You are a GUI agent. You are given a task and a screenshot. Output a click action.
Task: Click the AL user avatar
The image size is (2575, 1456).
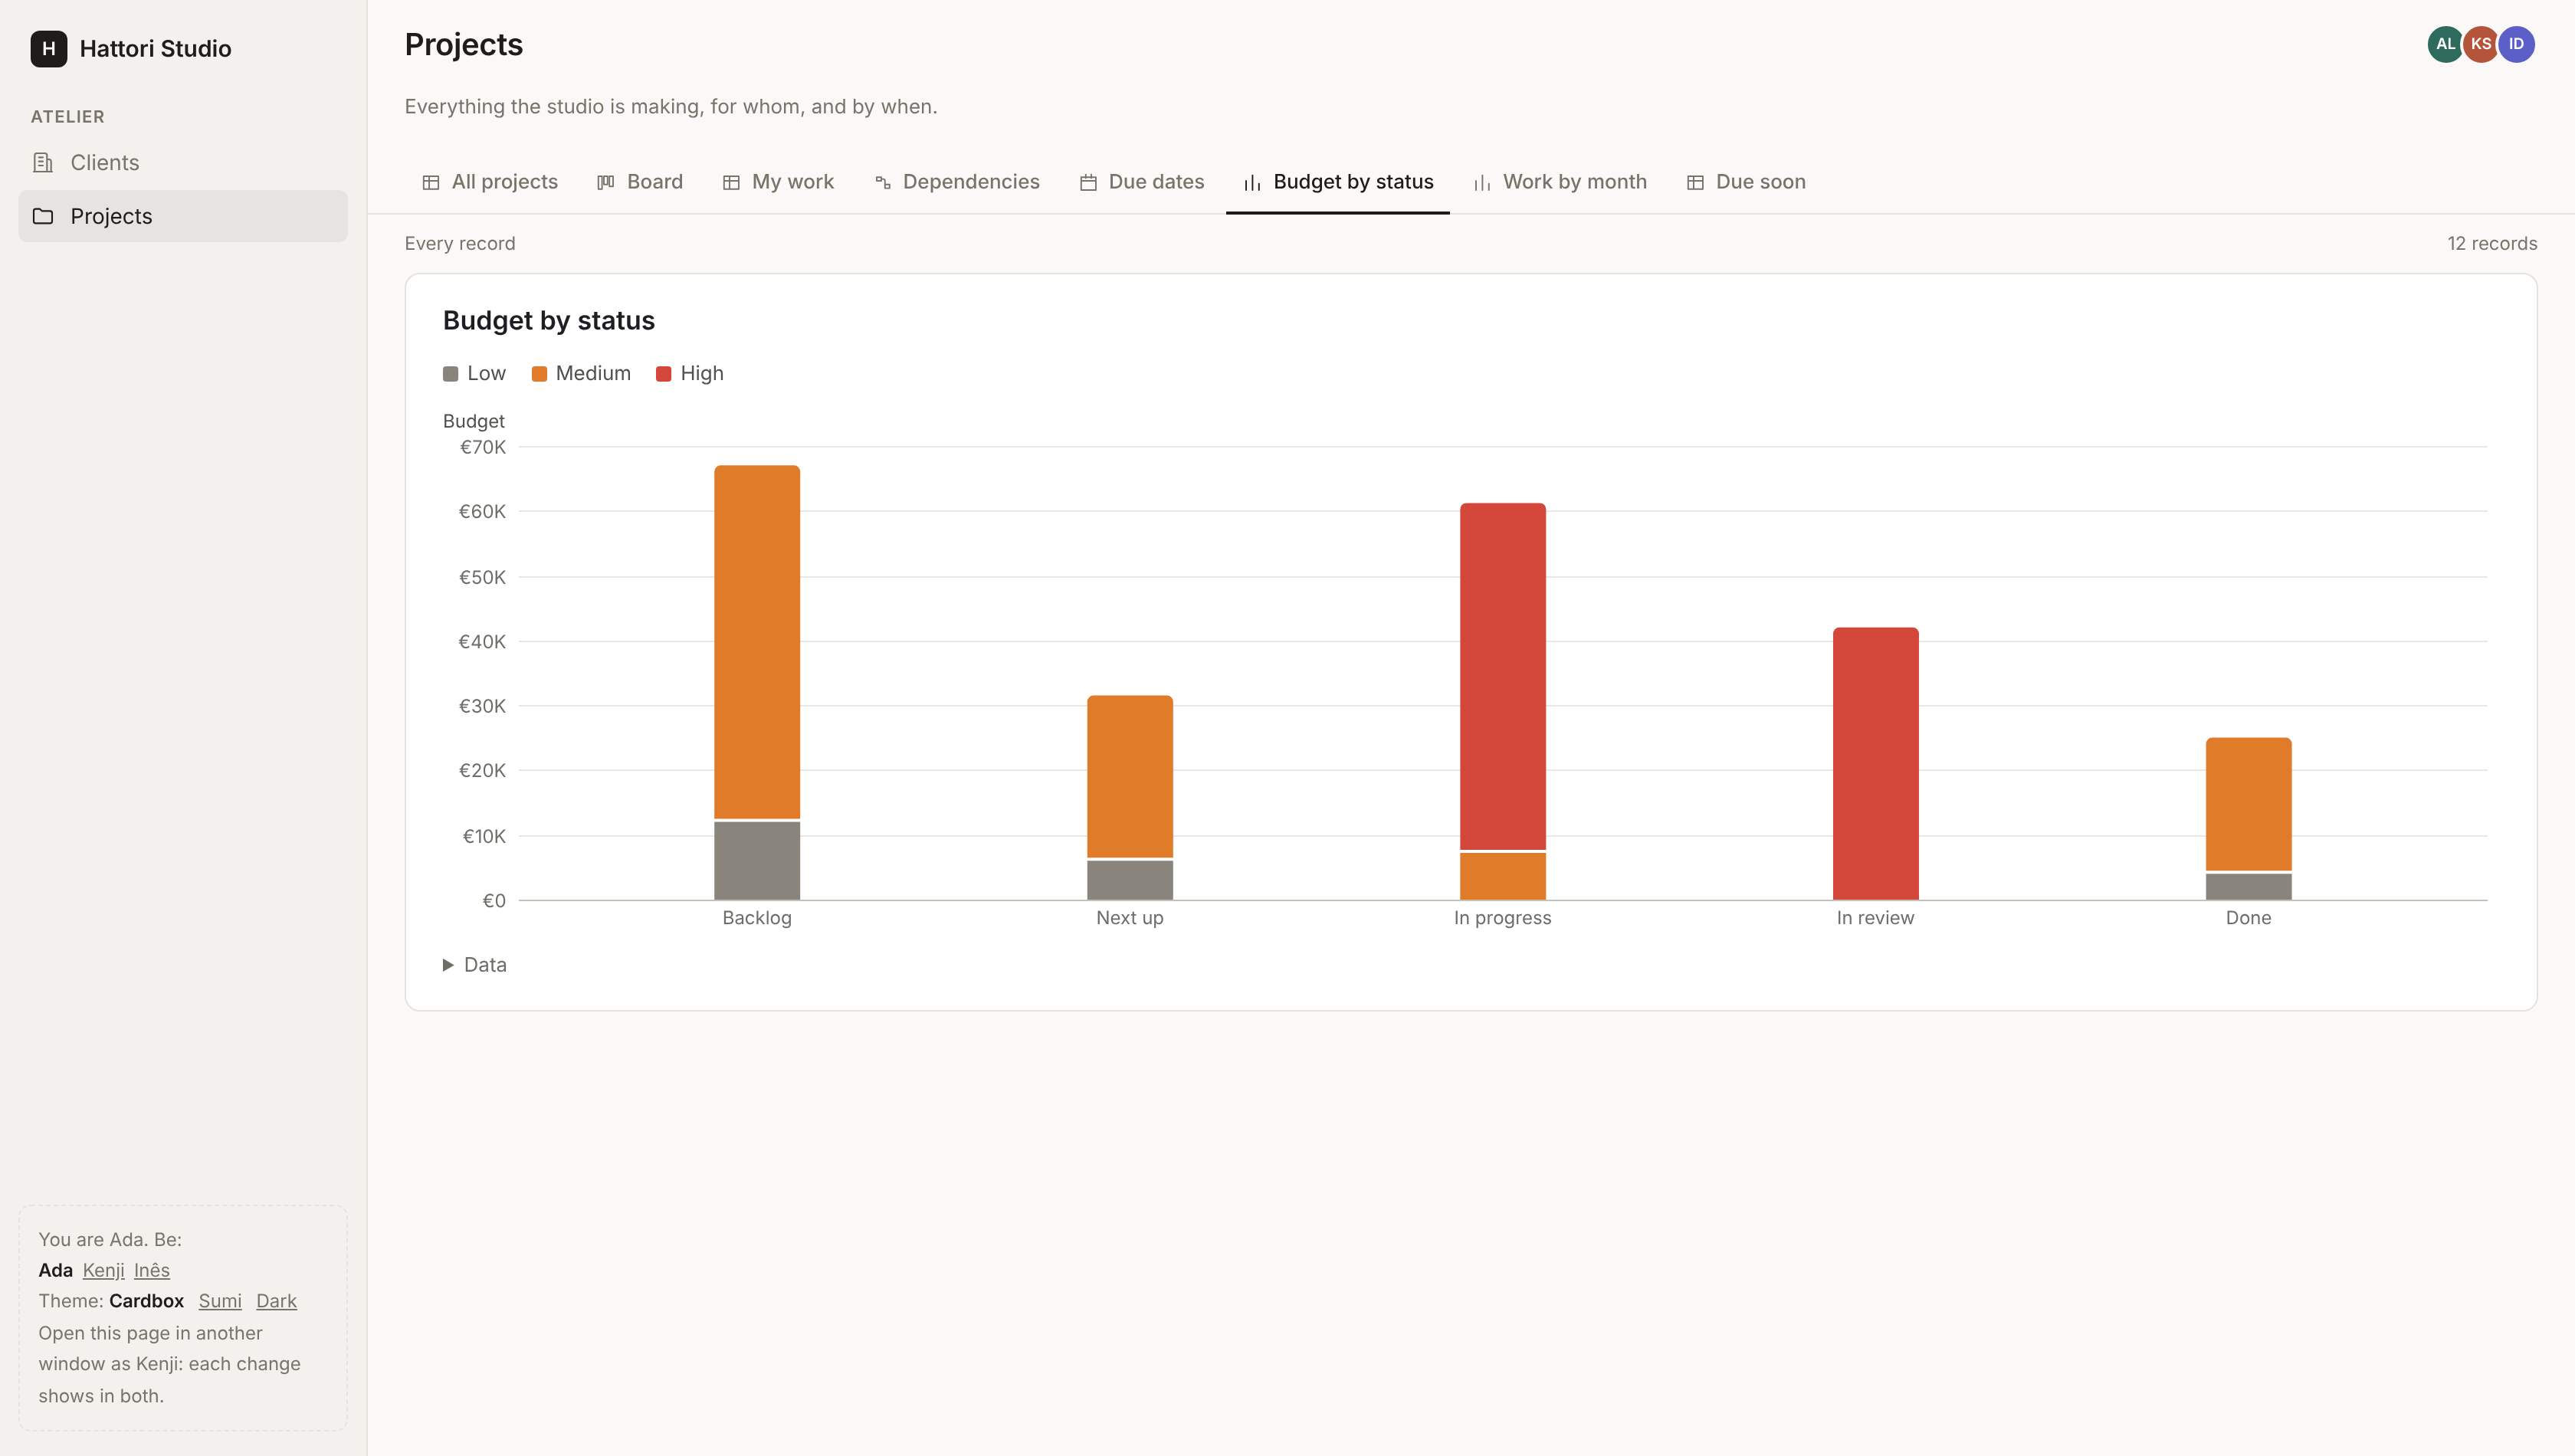coord(2444,44)
